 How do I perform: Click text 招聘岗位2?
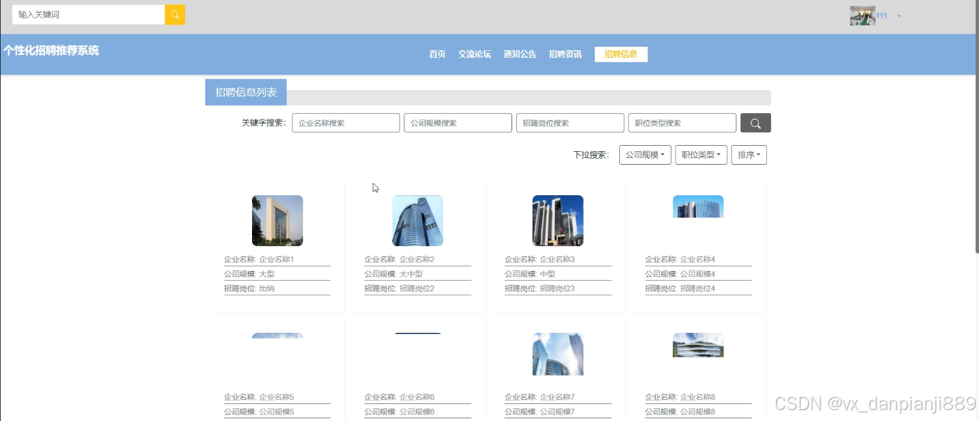pos(417,289)
